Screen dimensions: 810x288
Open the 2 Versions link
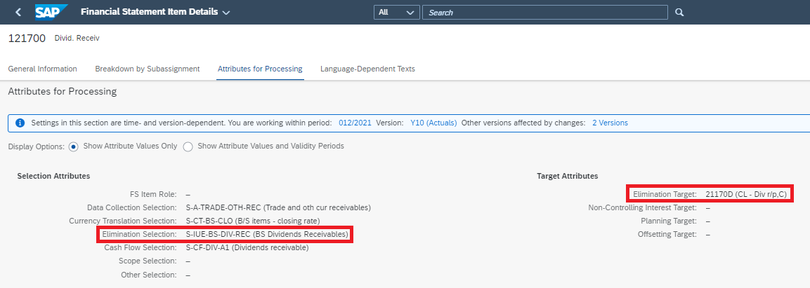610,123
